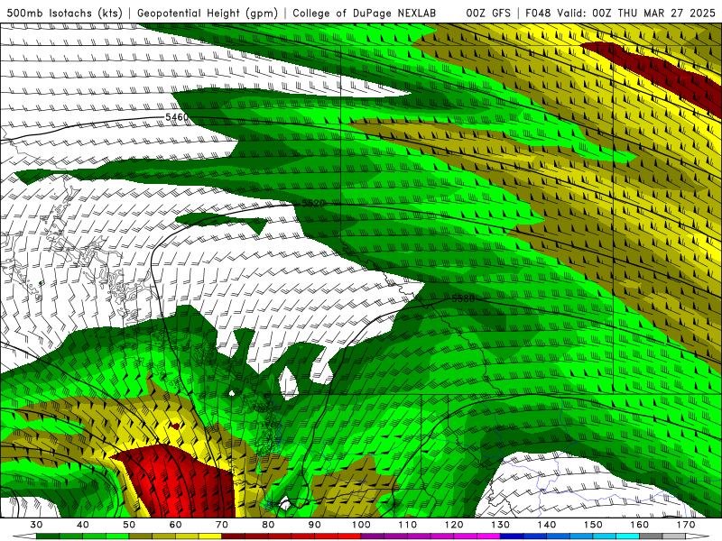The width and height of the screenshot is (722, 541).
Task: Click the magenta 125-130 kt legend swatch
Action: pos(489,536)
